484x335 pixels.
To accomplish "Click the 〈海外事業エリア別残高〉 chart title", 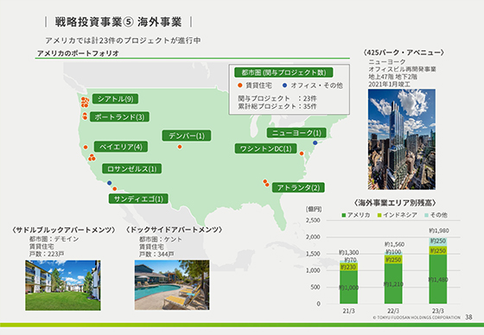I will (x=394, y=203).
